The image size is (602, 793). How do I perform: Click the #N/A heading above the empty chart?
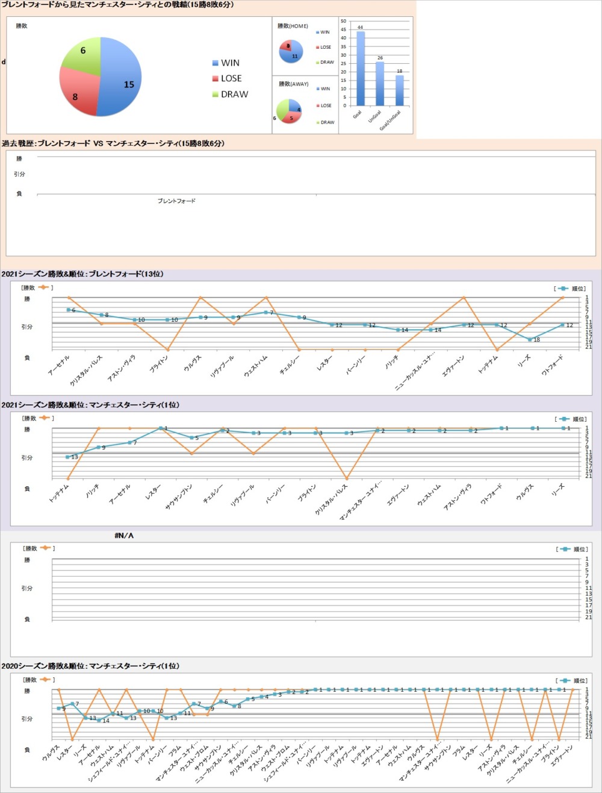pyautogui.click(x=124, y=536)
